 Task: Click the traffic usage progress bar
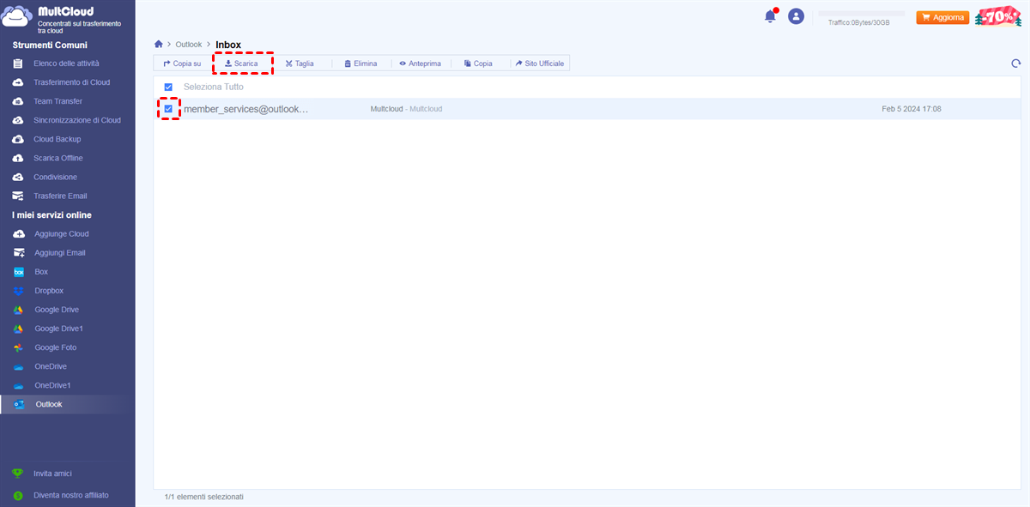point(861,14)
